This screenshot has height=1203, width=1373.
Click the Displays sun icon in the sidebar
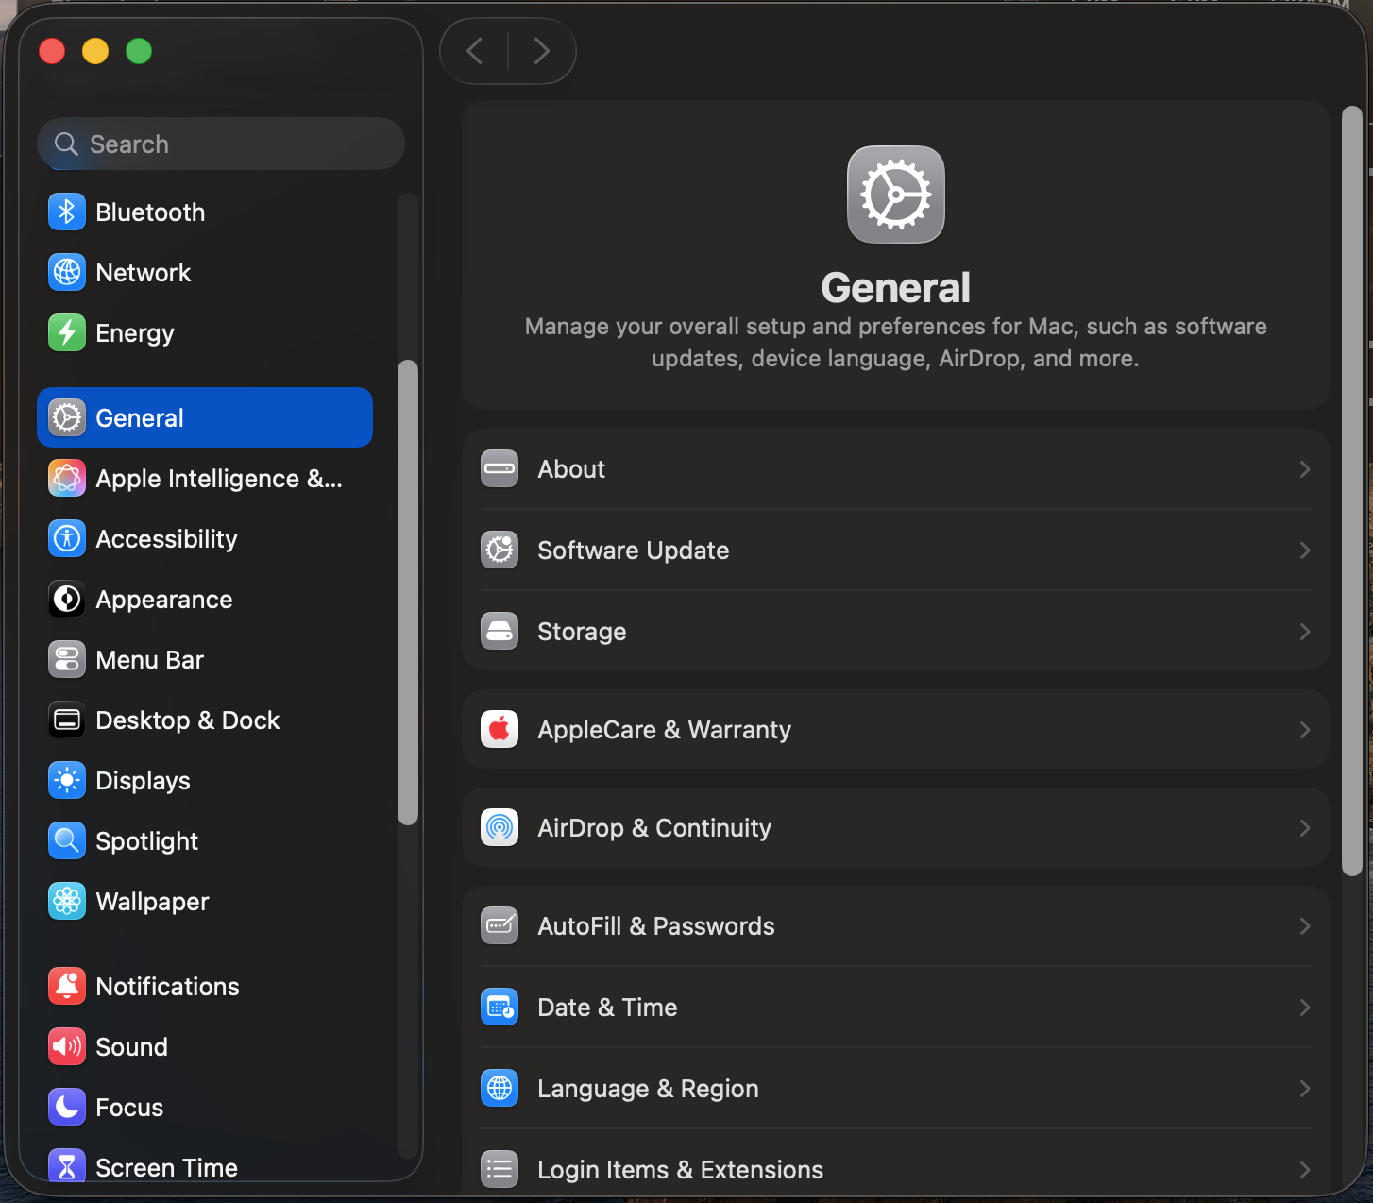point(67,781)
